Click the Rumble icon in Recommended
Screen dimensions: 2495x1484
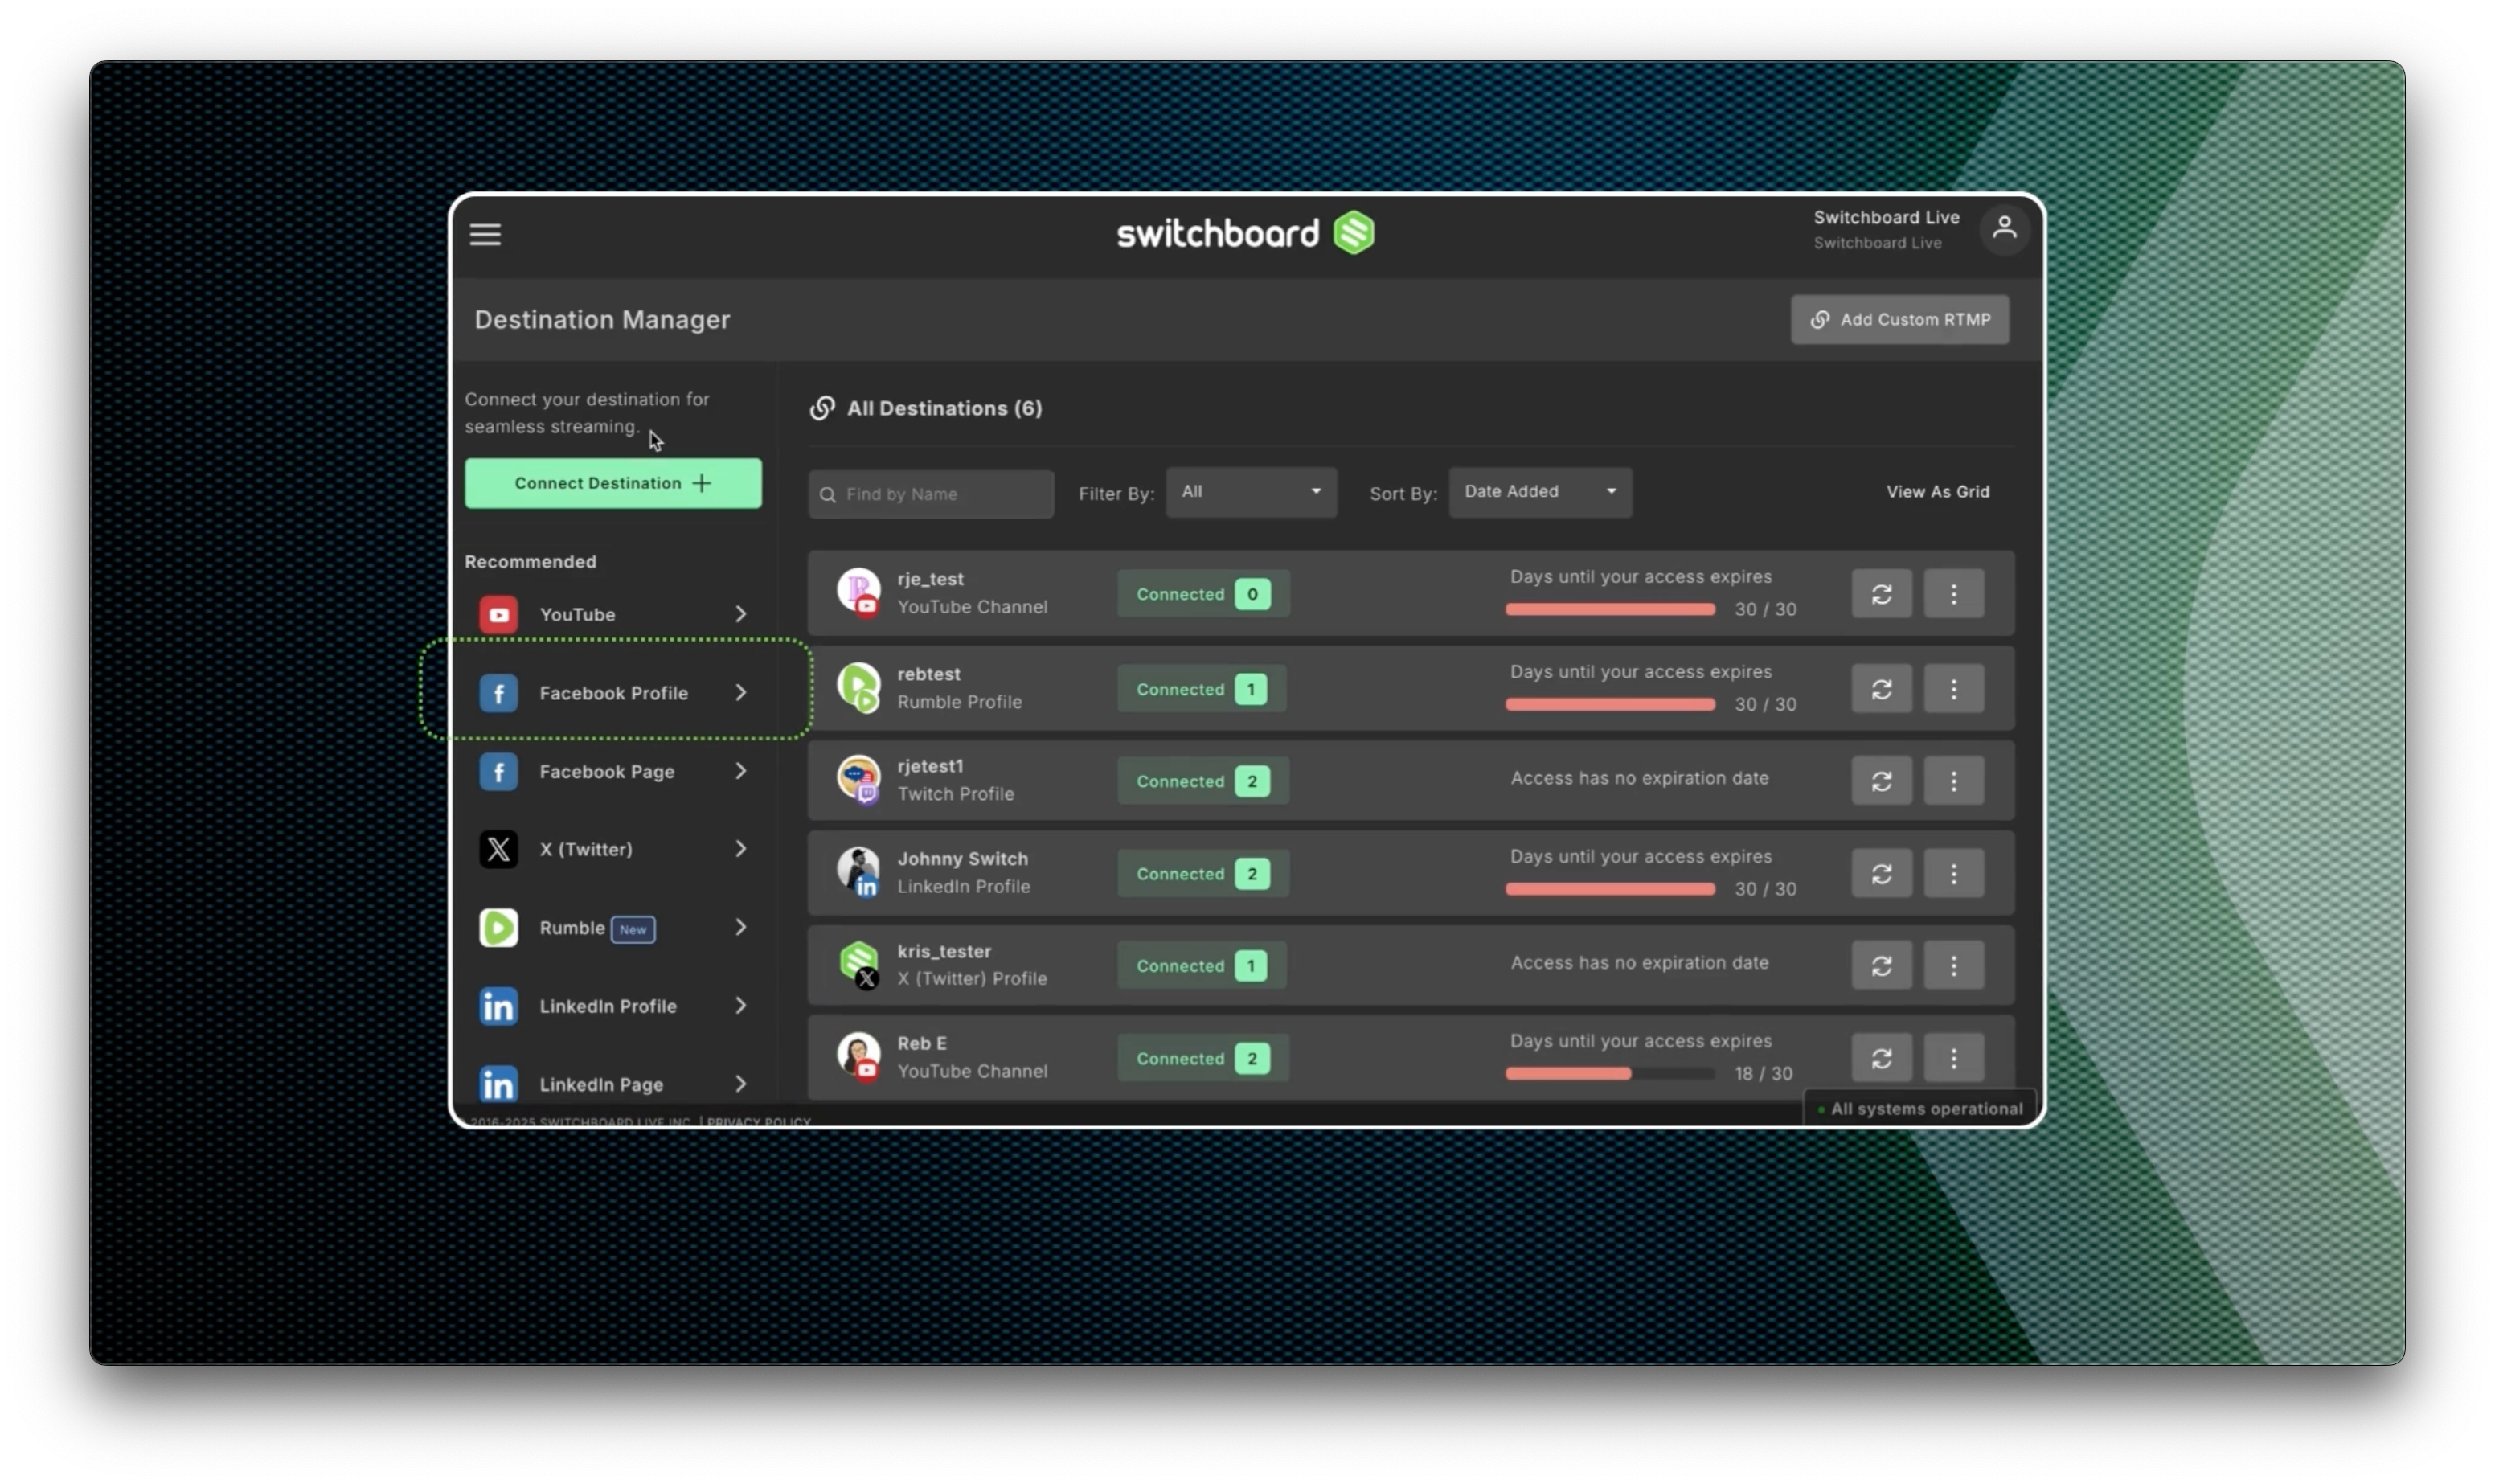[498, 928]
